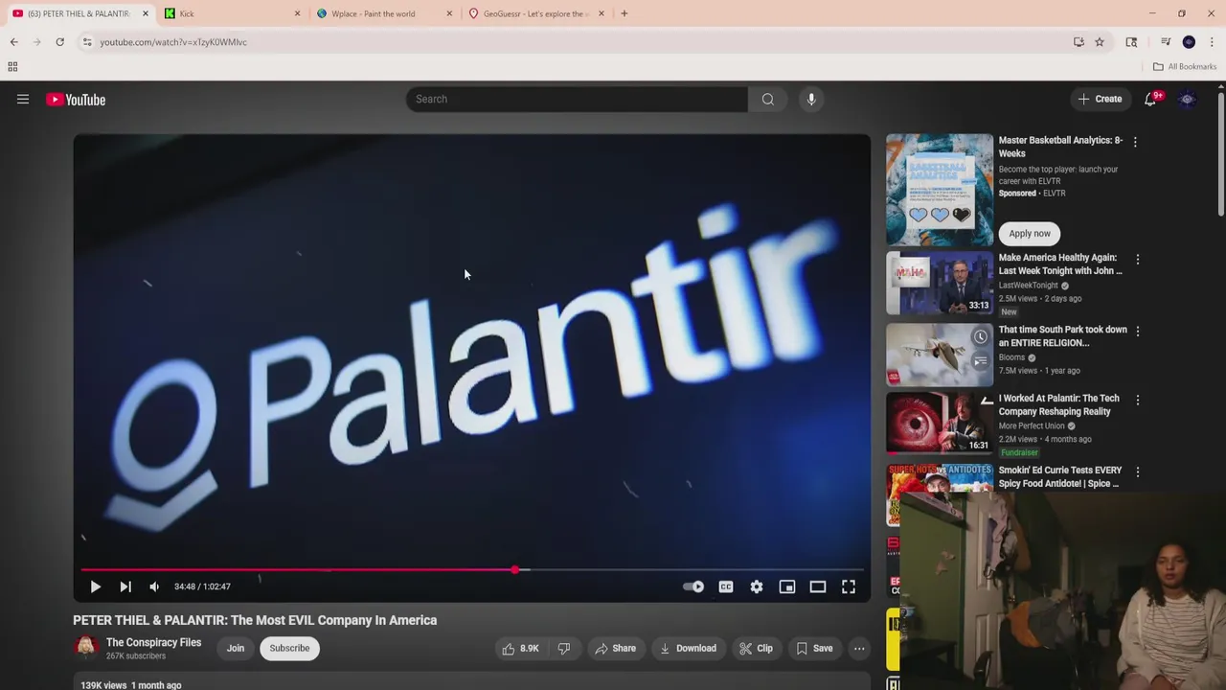Screen dimensions: 1226x690
Task: Click Apply now on ELVTR ad
Action: [1030, 234]
